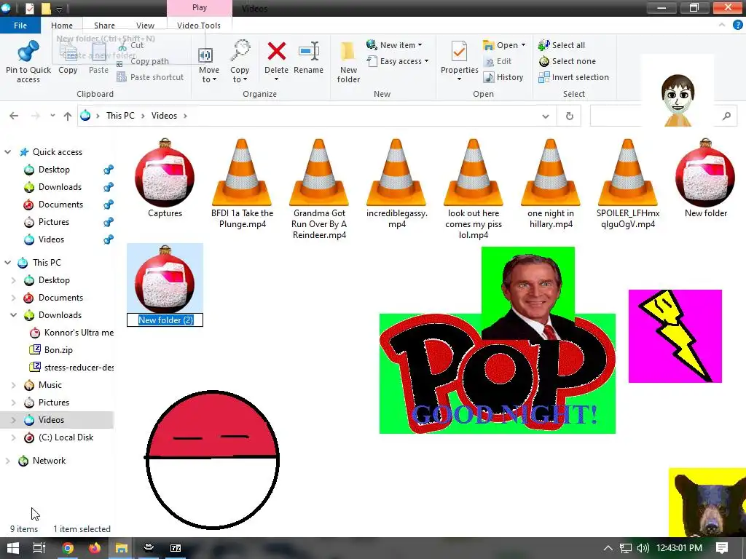Click This PC in the breadcrumb
746x559 pixels.
pyautogui.click(x=120, y=116)
